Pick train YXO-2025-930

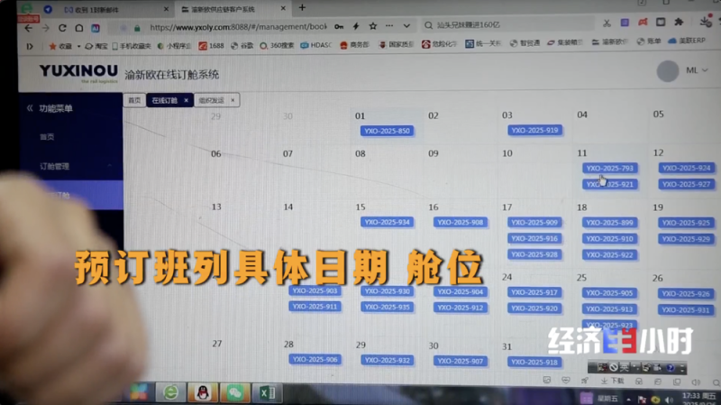tap(387, 291)
